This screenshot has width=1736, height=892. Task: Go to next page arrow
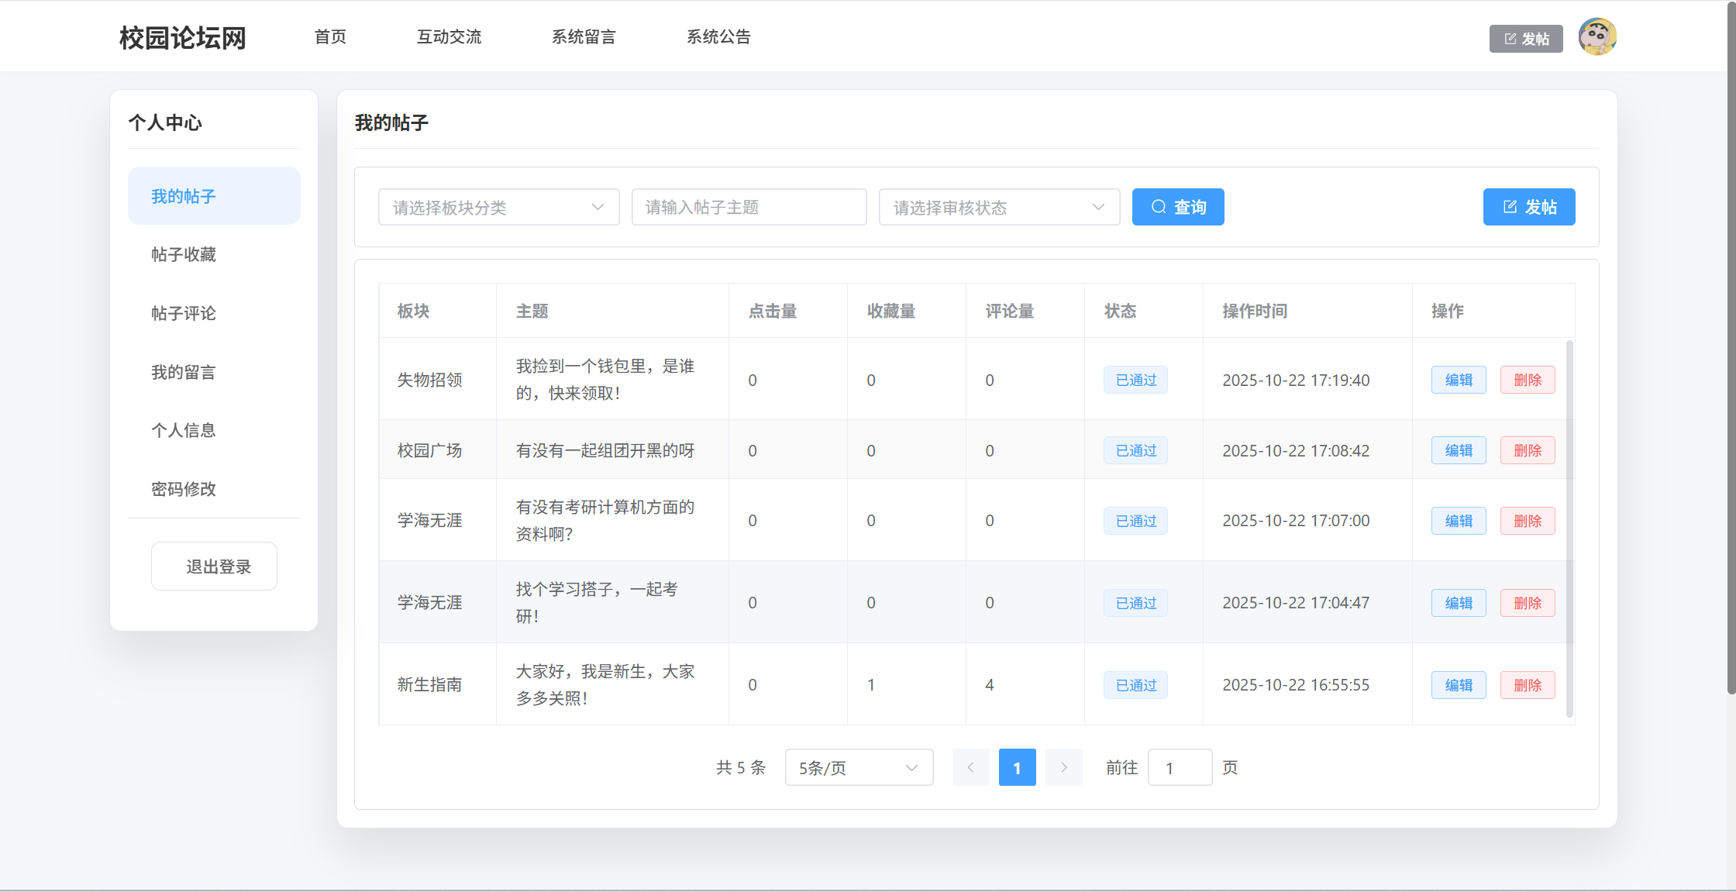[x=1063, y=767]
